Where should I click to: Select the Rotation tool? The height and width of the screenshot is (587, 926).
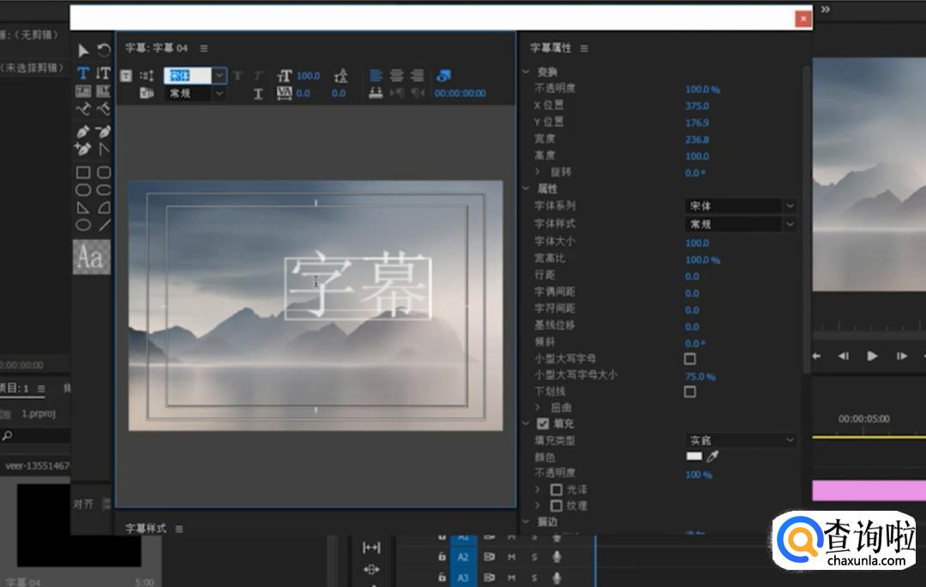tap(104, 51)
